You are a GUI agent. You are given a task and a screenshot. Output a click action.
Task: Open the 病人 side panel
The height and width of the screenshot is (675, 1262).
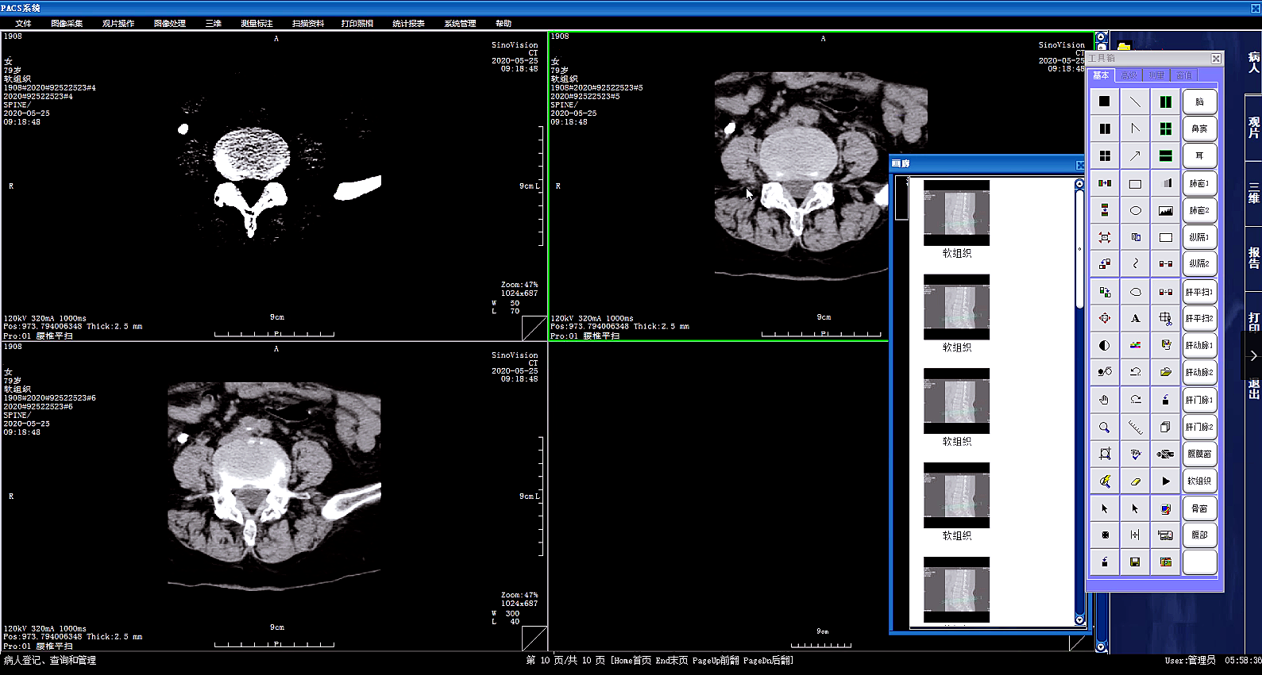coord(1254,62)
